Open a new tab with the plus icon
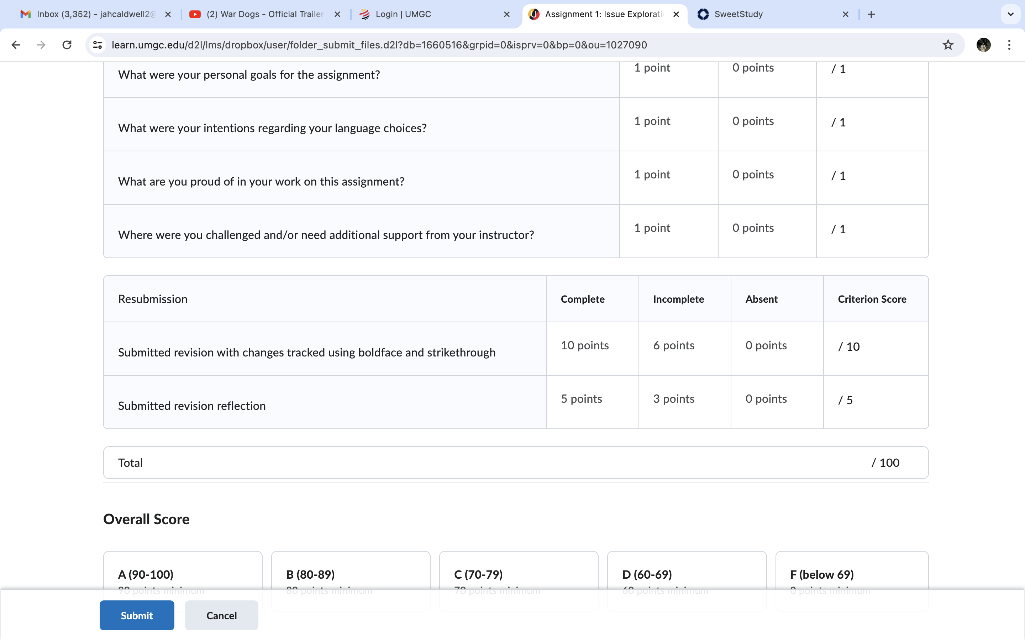The image size is (1025, 641). (871, 14)
